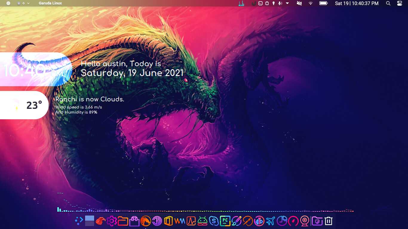Click the blue two-tone pager icon in the dock
This screenshot has height=229, width=408.
[90, 221]
